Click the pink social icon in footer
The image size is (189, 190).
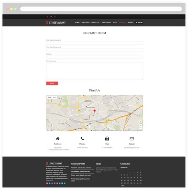[47, 183]
